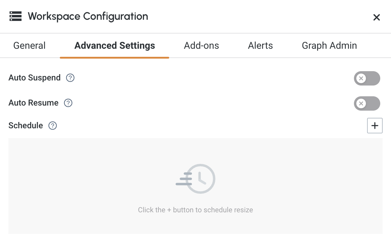Click the server stack icon beside Workspace Configuration
This screenshot has width=391, height=244.
(16, 16)
